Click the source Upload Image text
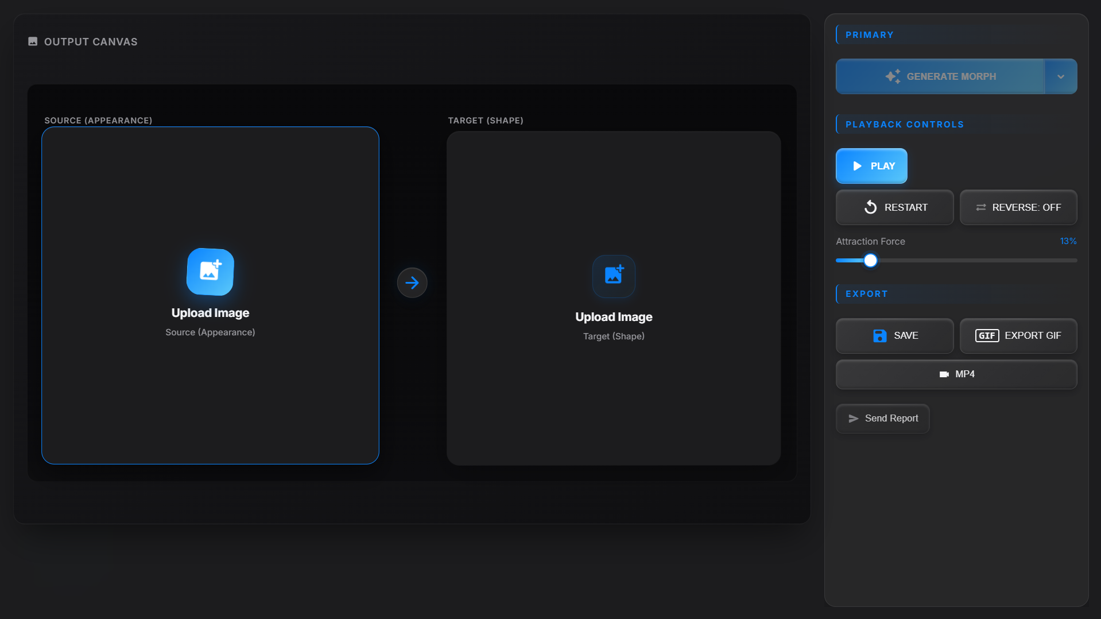 (210, 313)
